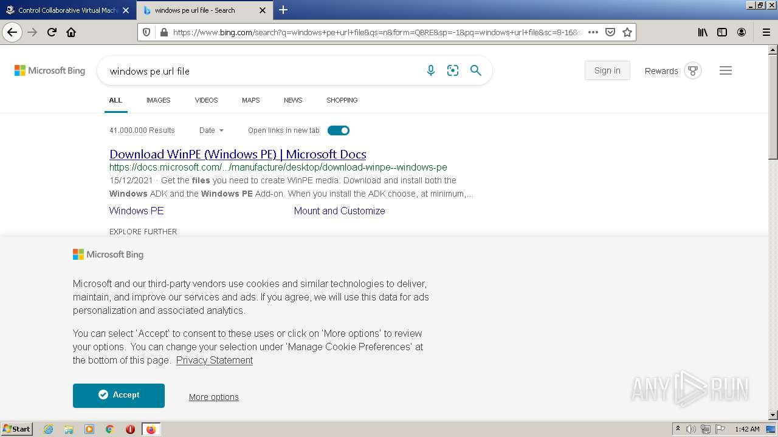Close the Control Collaborative Virtual Machine tab
The width and height of the screenshot is (778, 437).
click(x=126, y=10)
